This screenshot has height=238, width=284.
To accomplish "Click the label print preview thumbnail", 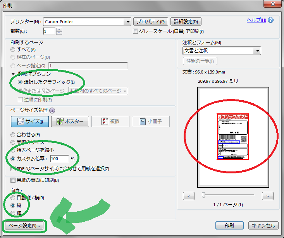I will pos(233,137).
